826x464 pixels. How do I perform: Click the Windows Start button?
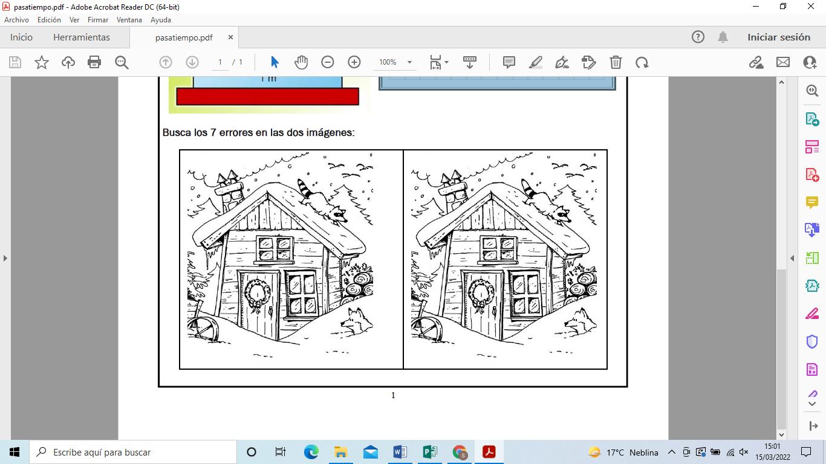click(x=15, y=452)
